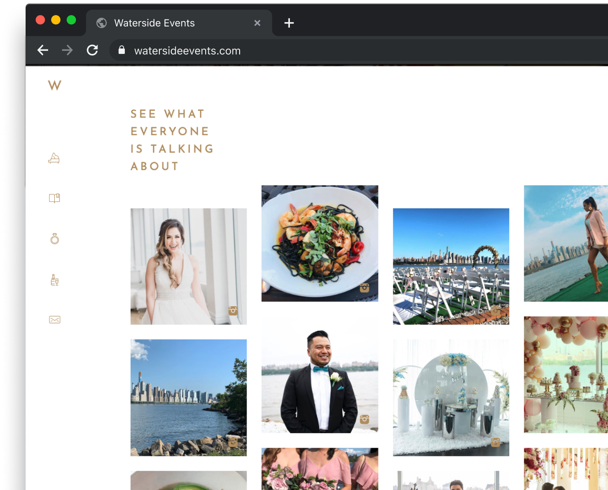Click Instagram icon on the pasta dish photo
This screenshot has width=608, height=490.
pyautogui.click(x=364, y=288)
